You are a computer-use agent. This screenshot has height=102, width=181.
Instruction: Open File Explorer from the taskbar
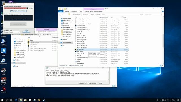(x=21, y=100)
